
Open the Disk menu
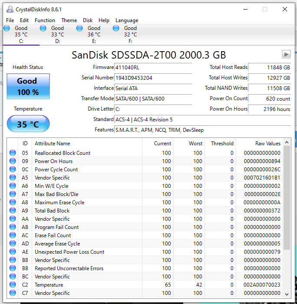tap(88, 20)
